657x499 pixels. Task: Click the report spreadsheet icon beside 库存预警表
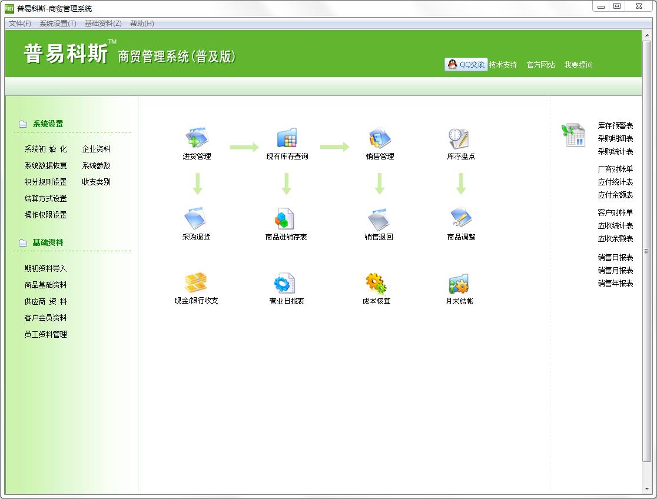pos(573,135)
